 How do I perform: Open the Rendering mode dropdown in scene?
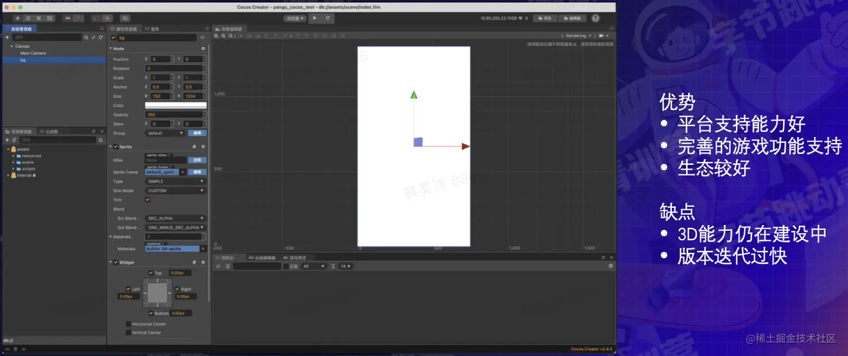pyautogui.click(x=578, y=36)
